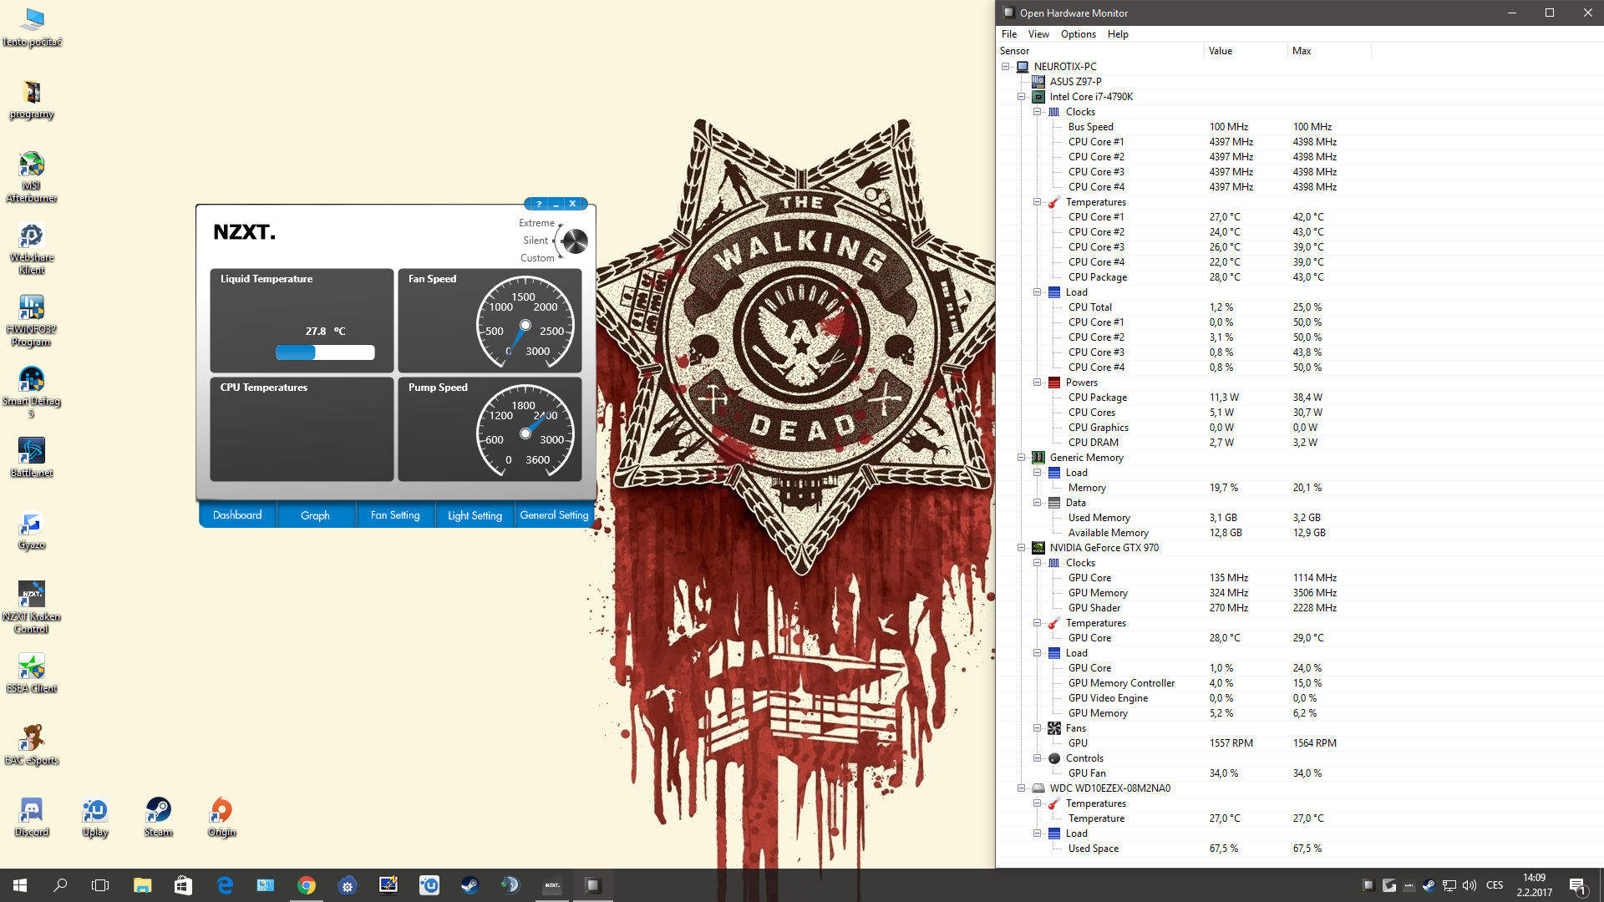Open the Options menu
This screenshot has height=902, width=1604.
(x=1079, y=34)
